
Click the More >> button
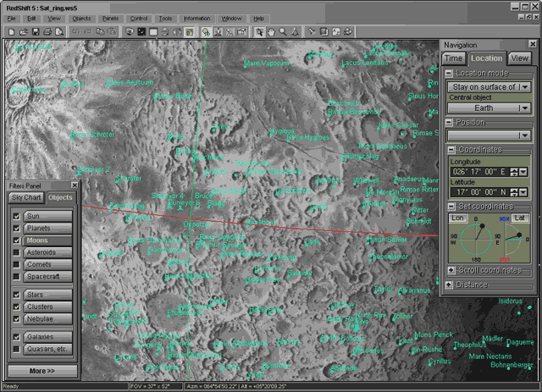pos(41,371)
